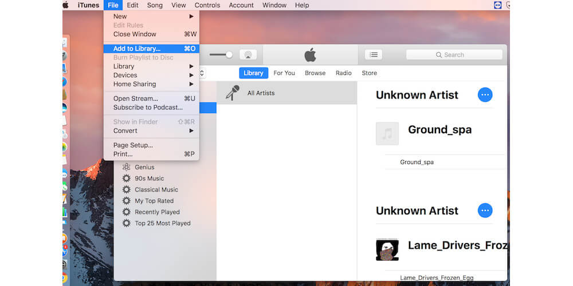Screen dimensions: 573x286
Task: Select Subscribe to Podcast… menu item
Action: [x=151, y=108]
